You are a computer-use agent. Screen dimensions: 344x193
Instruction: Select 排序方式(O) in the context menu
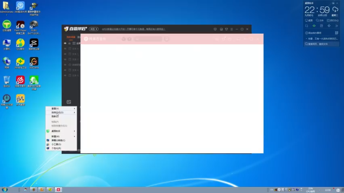pyautogui.click(x=61, y=112)
